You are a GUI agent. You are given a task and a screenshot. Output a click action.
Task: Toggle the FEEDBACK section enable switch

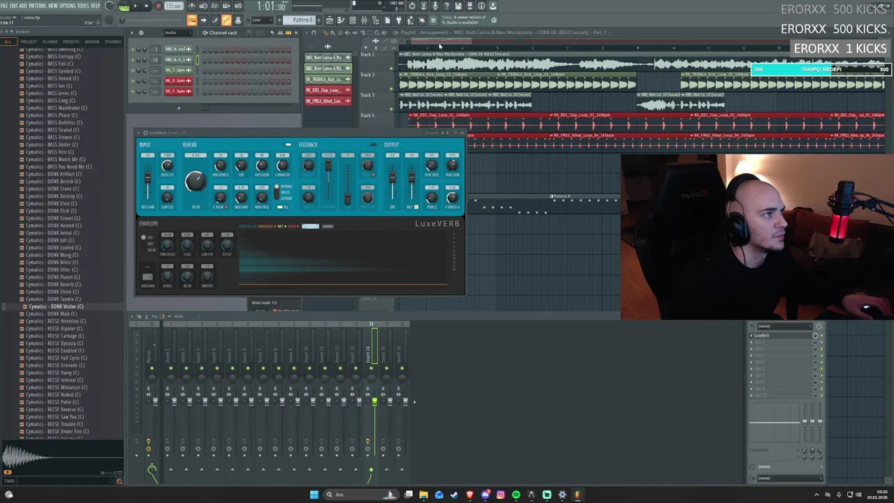click(373, 145)
